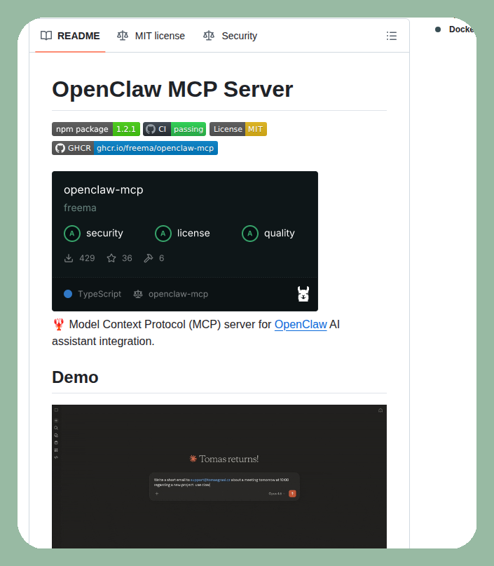Follow the OpenClaw hyperlink

coord(301,325)
